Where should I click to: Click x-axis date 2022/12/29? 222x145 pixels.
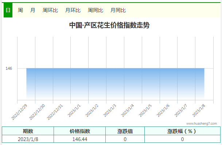coord(19,112)
